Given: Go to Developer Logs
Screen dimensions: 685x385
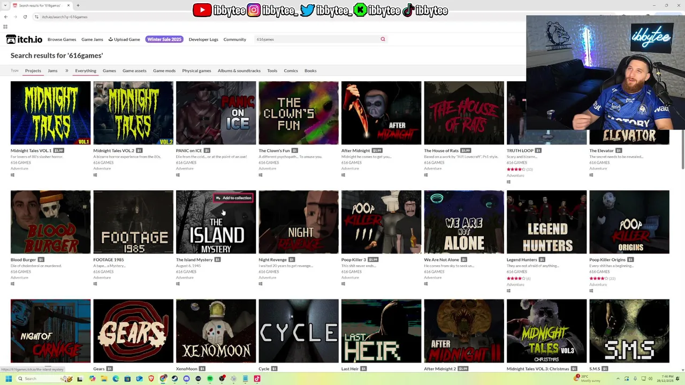Looking at the screenshot, I should tap(203, 39).
